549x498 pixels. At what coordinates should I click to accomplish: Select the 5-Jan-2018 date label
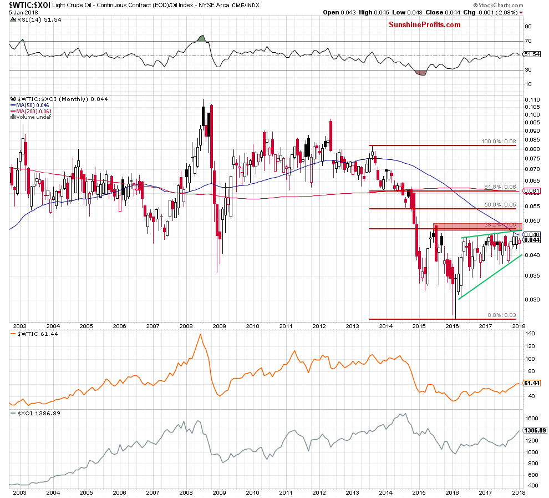pos(23,12)
